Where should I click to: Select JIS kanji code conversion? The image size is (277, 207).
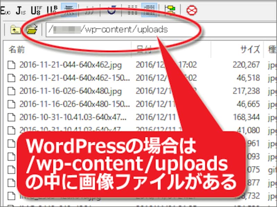21,11
